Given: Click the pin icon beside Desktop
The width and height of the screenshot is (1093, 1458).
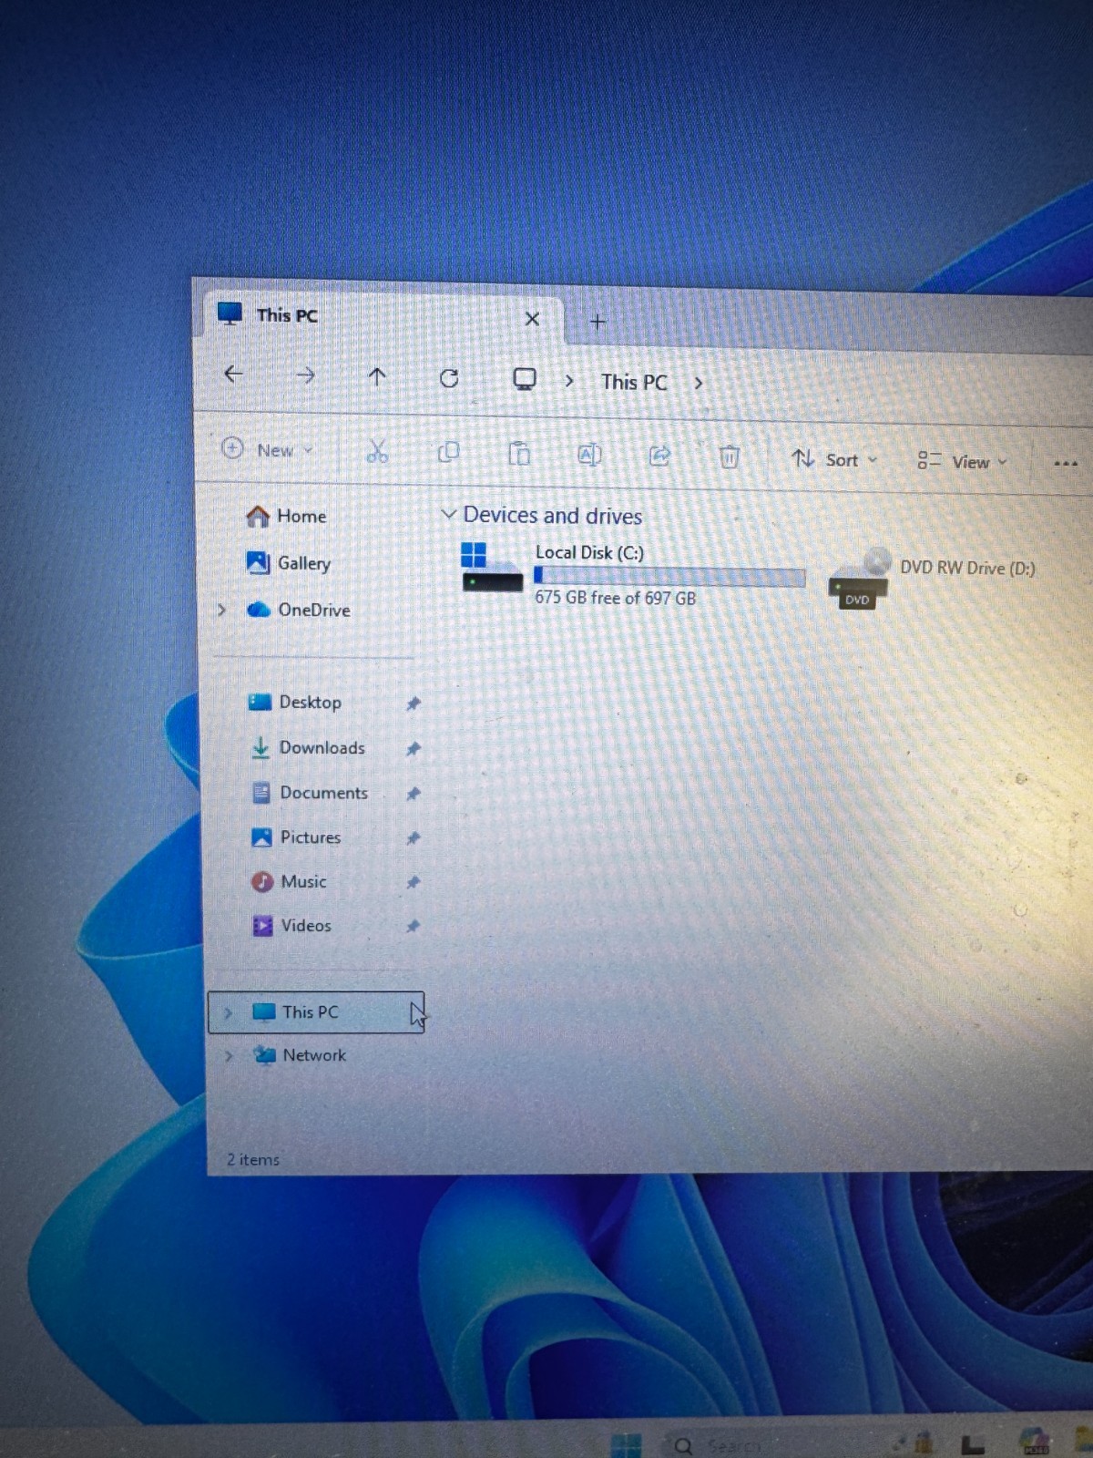Looking at the screenshot, I should coord(413,703).
